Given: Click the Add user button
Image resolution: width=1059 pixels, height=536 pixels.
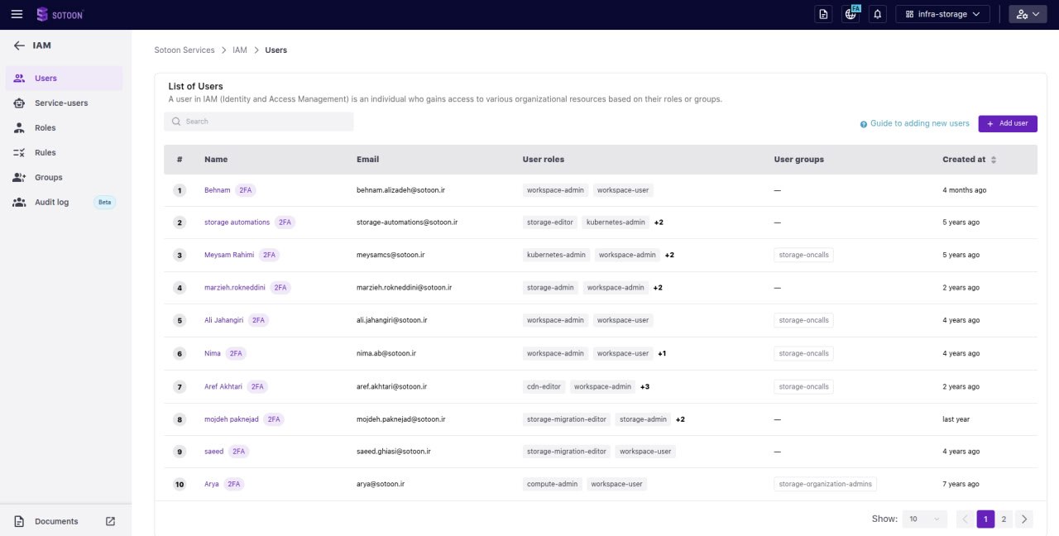Looking at the screenshot, I should [1008, 123].
